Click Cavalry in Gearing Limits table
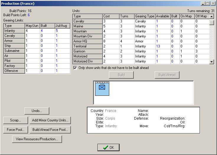This screenshot has height=155, width=217. [14, 36]
